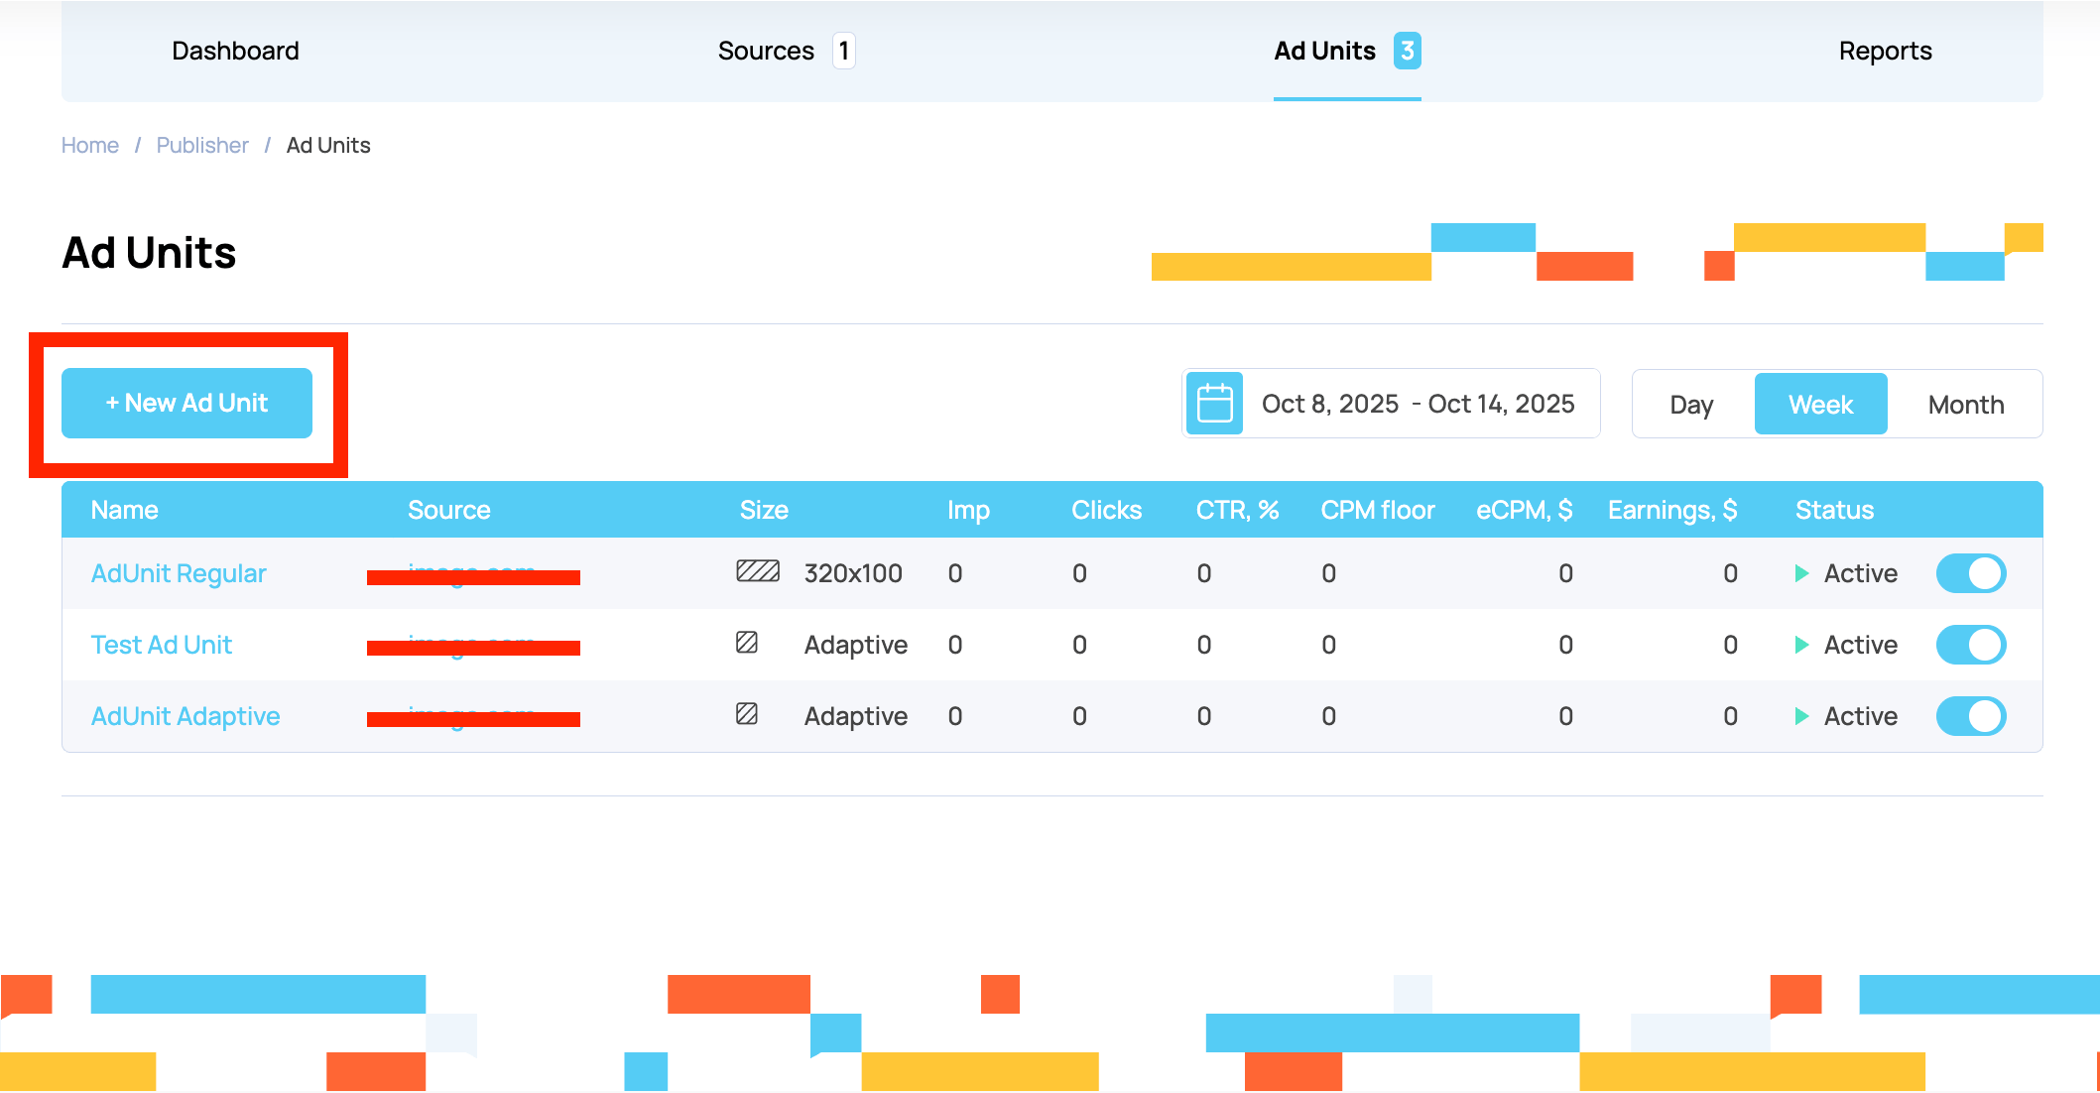Click the Active status arrow for Test Ad Unit
This screenshot has height=1093, width=2100.
tap(1799, 645)
